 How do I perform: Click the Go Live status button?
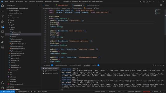(x=139, y=92)
